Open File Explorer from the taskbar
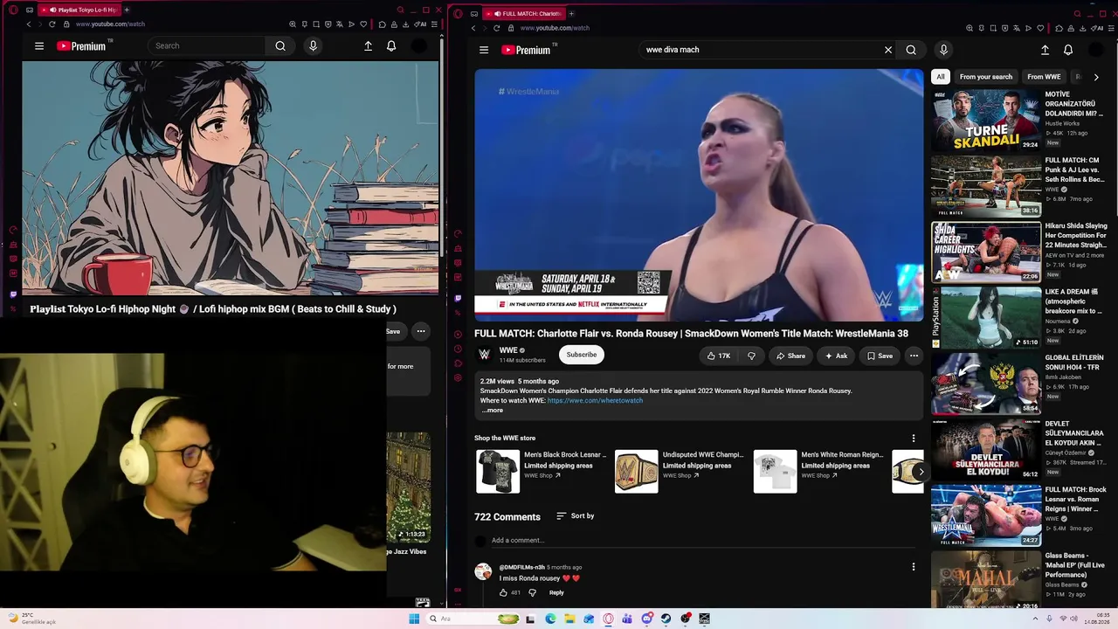The image size is (1118, 629). 569,619
